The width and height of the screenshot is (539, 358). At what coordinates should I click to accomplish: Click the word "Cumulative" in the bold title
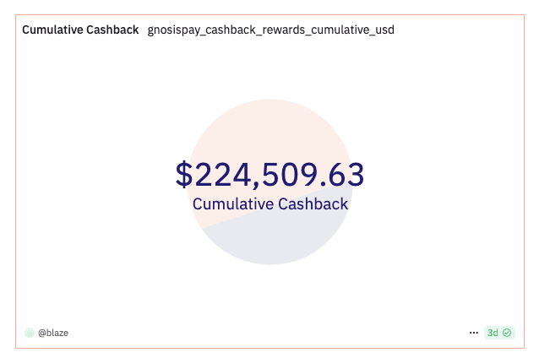point(52,30)
